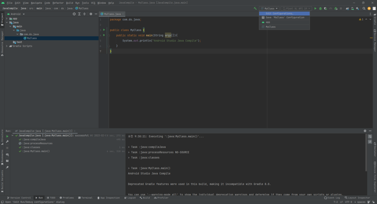Expand the app module node
The width and height of the screenshot is (377, 204).
pyautogui.click(x=7, y=18)
